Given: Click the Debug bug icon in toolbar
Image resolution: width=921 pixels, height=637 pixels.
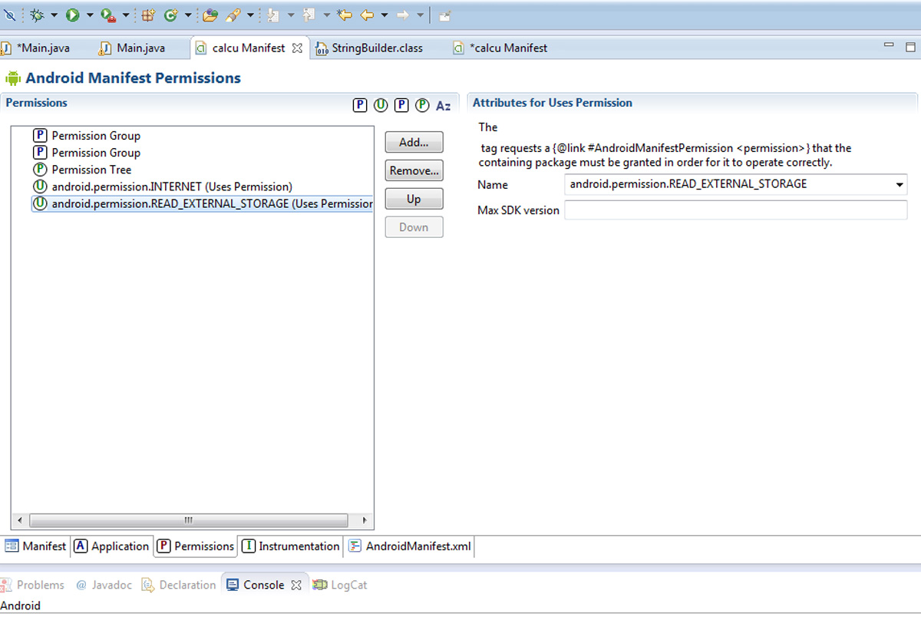Looking at the screenshot, I should point(36,15).
